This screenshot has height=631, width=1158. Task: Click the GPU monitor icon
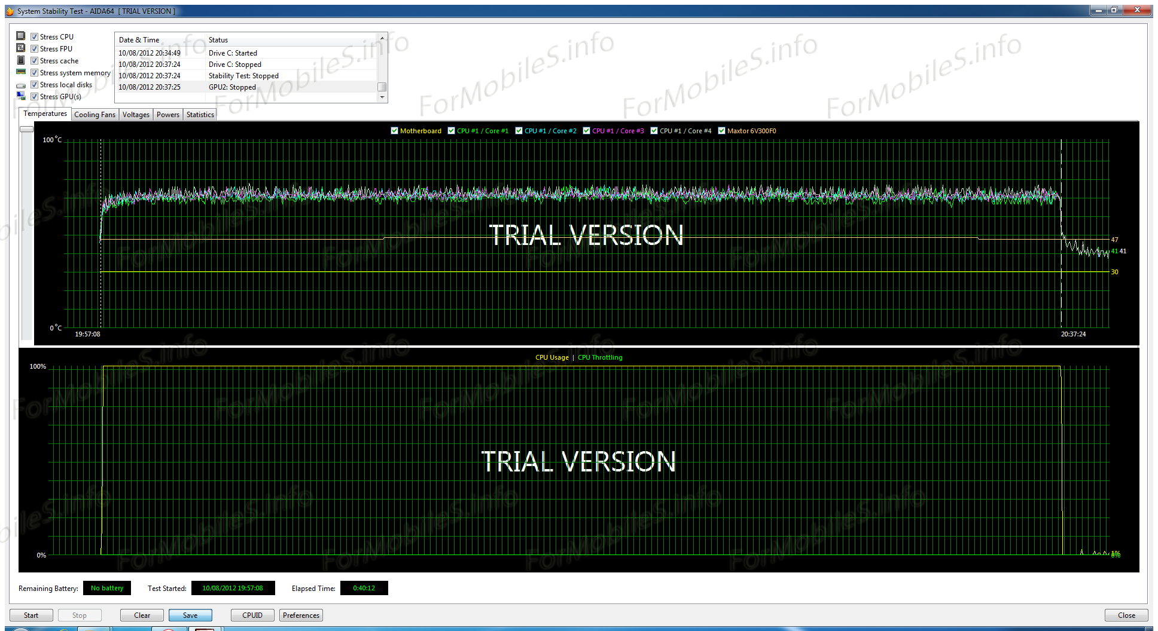point(21,96)
